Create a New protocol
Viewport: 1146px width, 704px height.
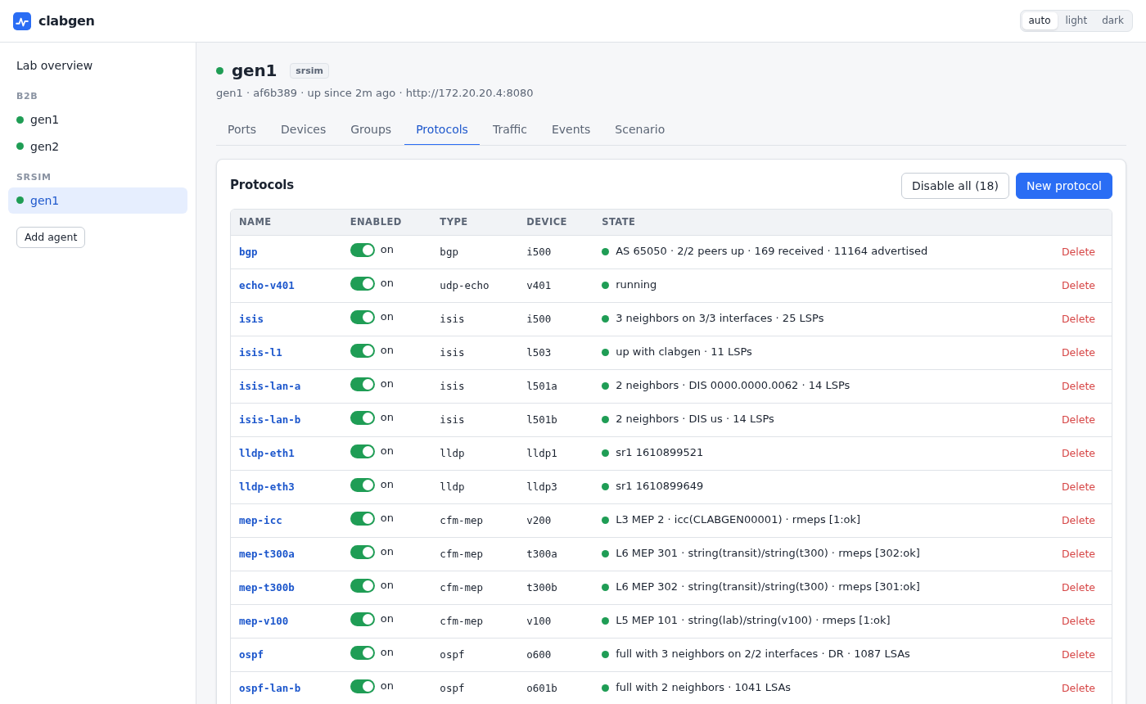(x=1064, y=186)
